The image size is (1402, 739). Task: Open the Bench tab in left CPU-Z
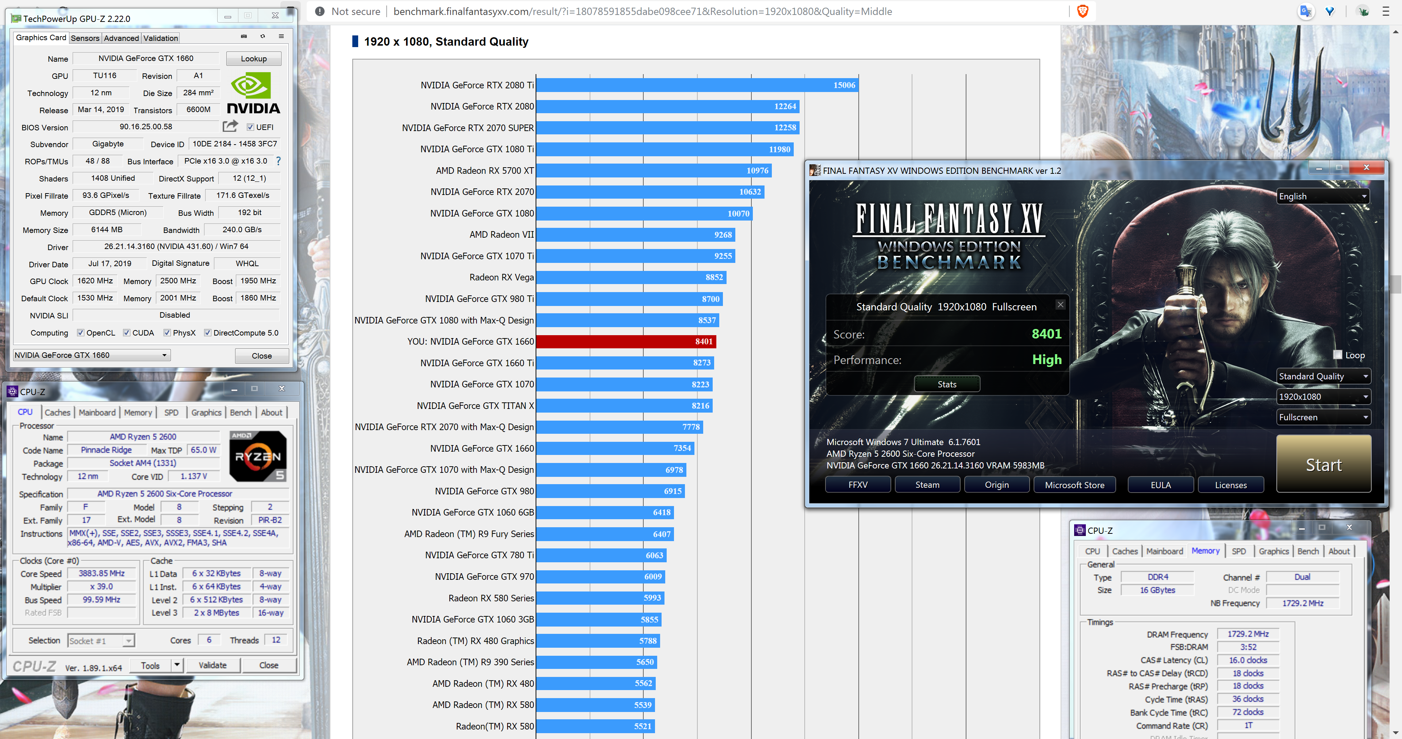pyautogui.click(x=241, y=413)
